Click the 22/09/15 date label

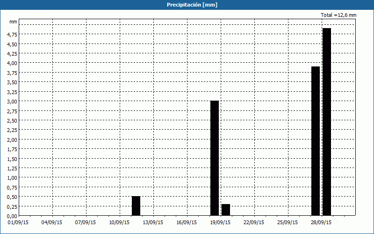[254, 223]
